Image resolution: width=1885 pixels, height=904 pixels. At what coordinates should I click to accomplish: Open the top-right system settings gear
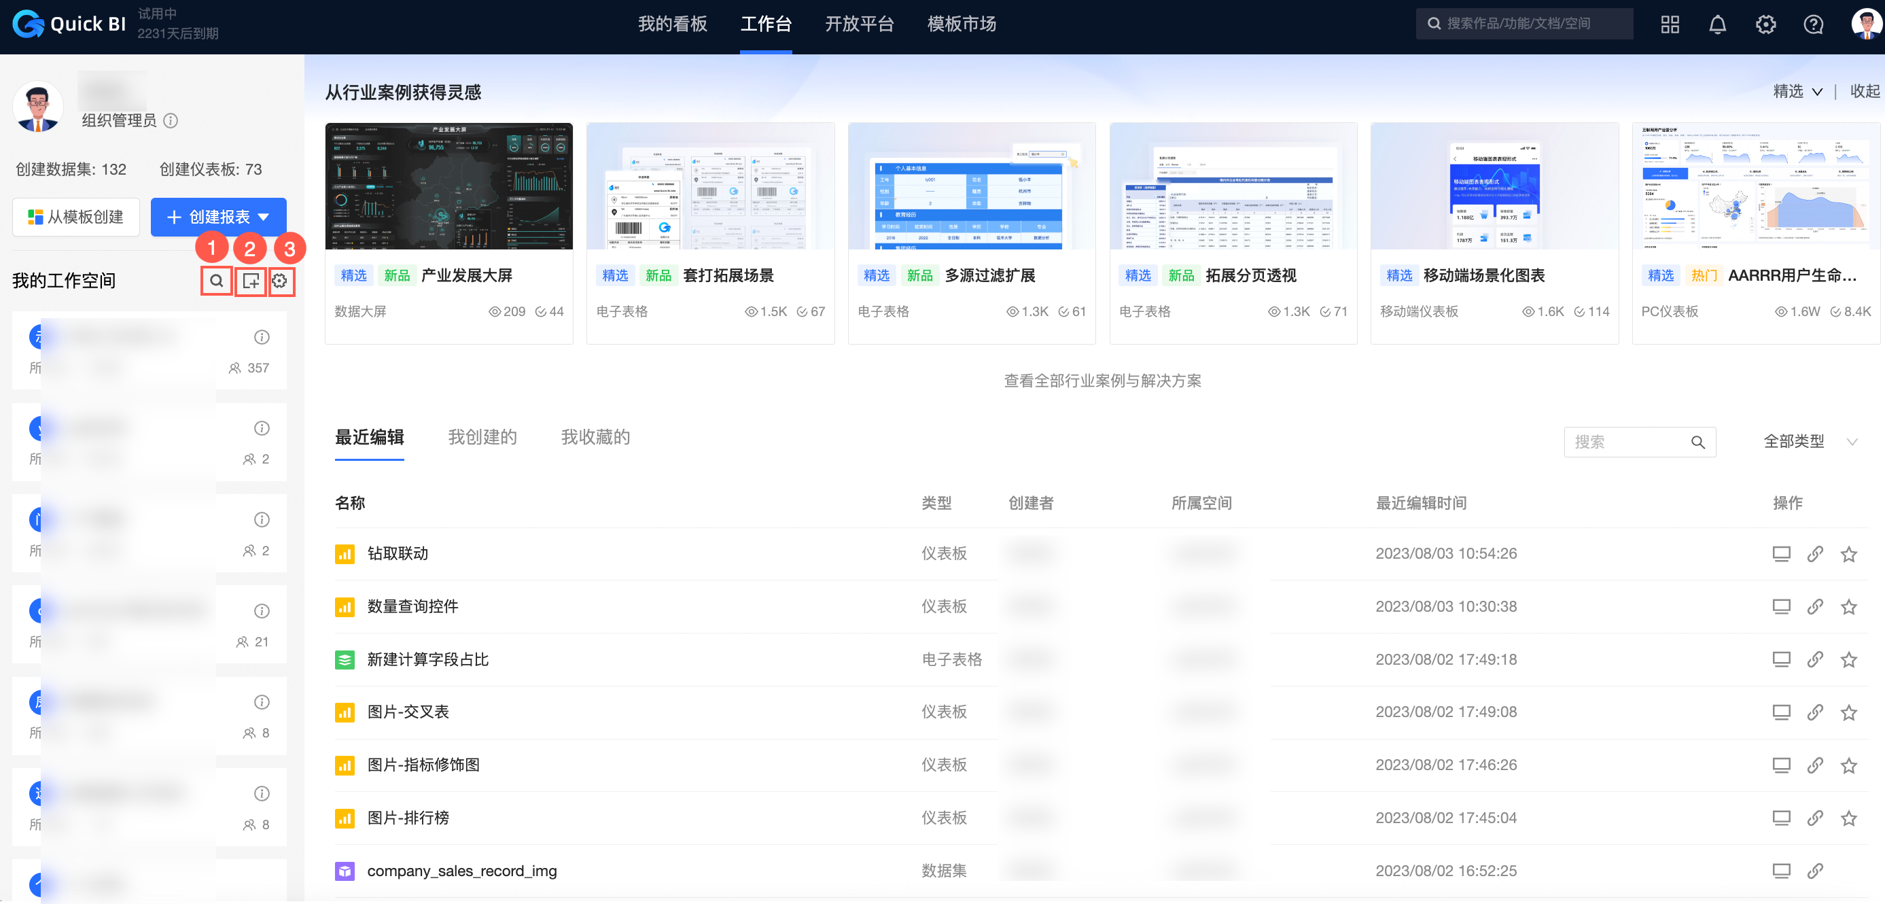coord(1765,24)
